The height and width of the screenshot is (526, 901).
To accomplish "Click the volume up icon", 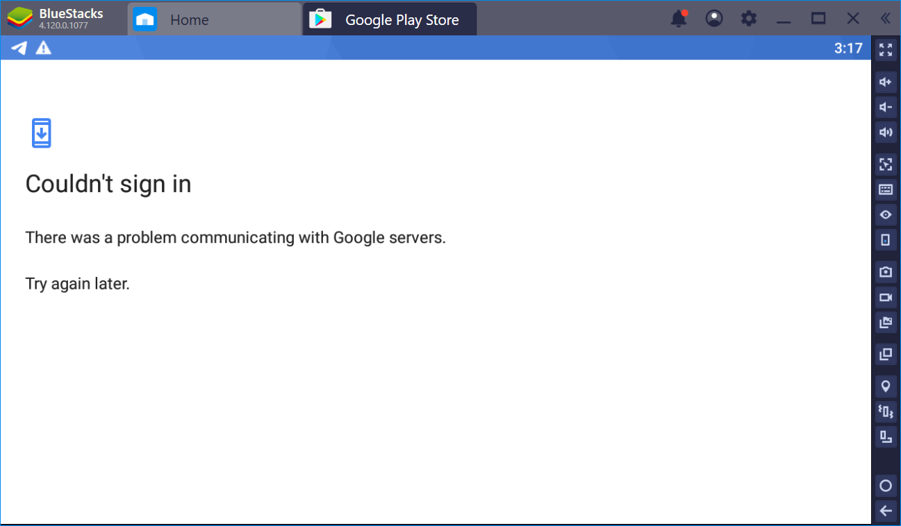I will point(886,82).
